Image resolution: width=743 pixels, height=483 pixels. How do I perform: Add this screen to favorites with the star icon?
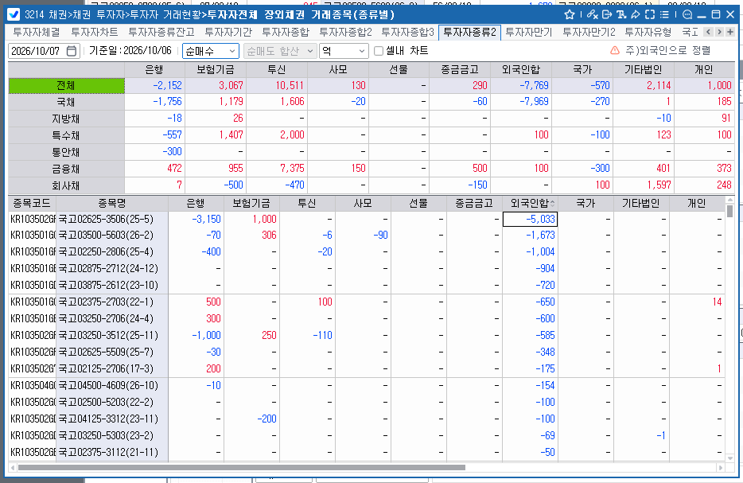[570, 14]
